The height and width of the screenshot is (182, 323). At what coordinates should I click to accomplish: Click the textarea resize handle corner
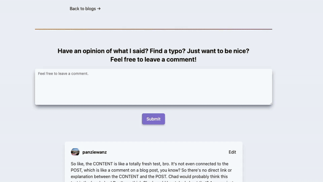(x=271, y=103)
